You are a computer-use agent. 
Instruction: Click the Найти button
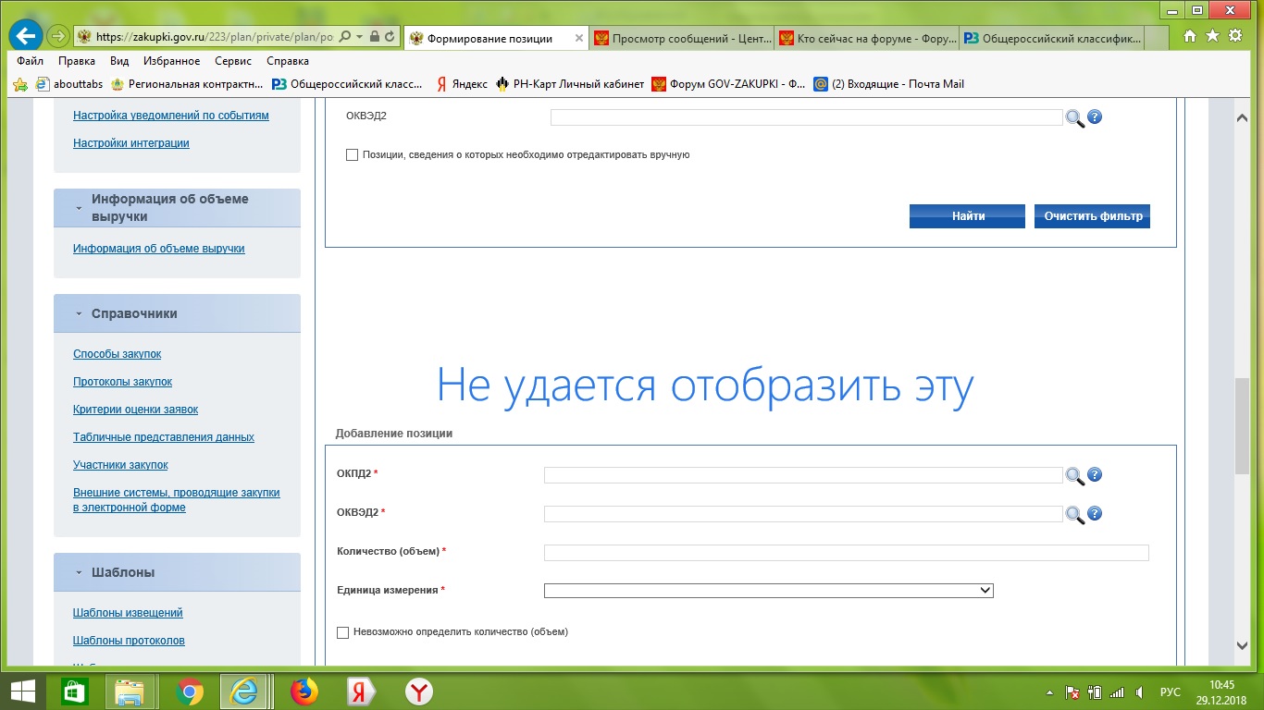point(967,216)
